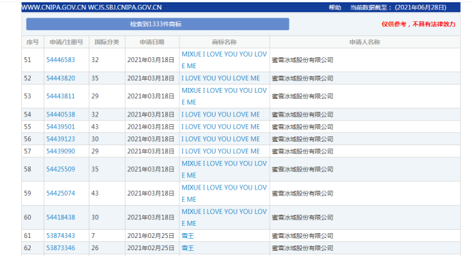
Task: Select applicant name in row 58
Action: click(x=302, y=169)
